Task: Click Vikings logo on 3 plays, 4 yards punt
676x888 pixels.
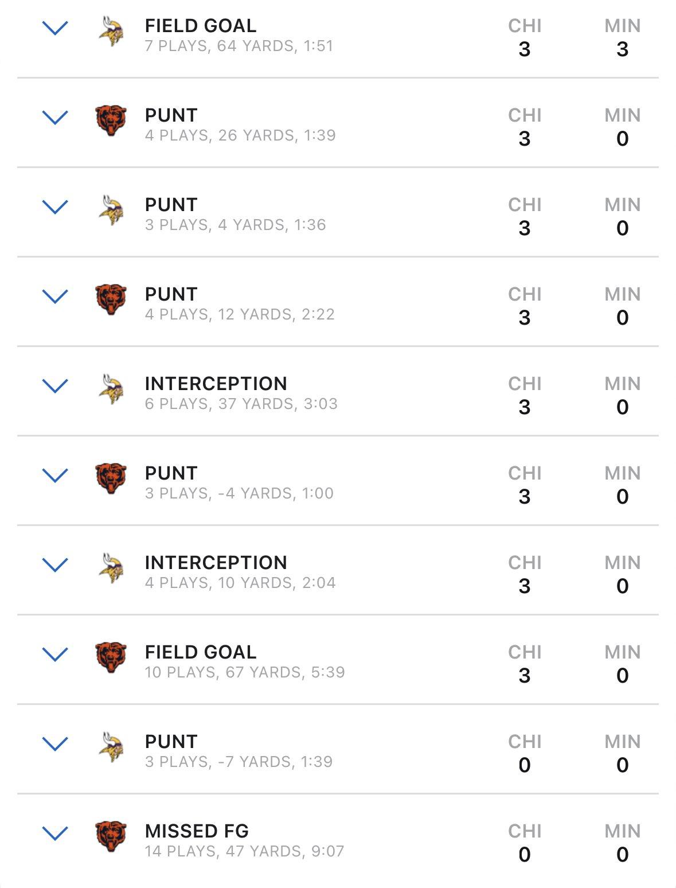Action: click(111, 211)
